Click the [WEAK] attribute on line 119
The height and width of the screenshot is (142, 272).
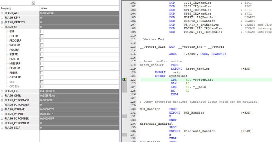[x=246, y=69]
